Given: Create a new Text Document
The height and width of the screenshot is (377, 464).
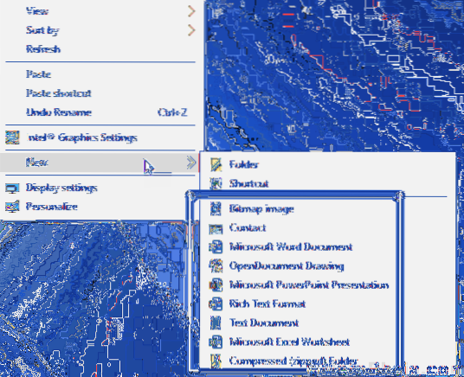Looking at the screenshot, I should point(264,323).
